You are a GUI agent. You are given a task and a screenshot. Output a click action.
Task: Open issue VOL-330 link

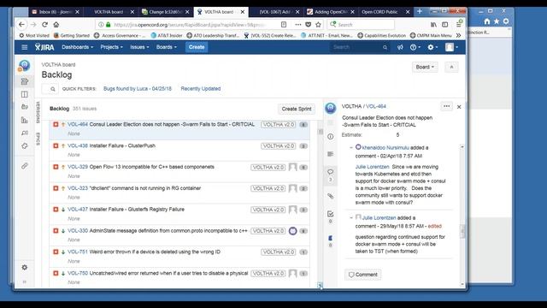click(x=78, y=231)
